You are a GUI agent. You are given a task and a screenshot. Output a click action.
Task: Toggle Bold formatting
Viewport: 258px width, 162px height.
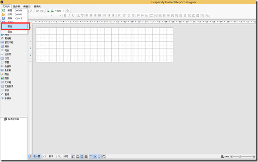[65, 16]
